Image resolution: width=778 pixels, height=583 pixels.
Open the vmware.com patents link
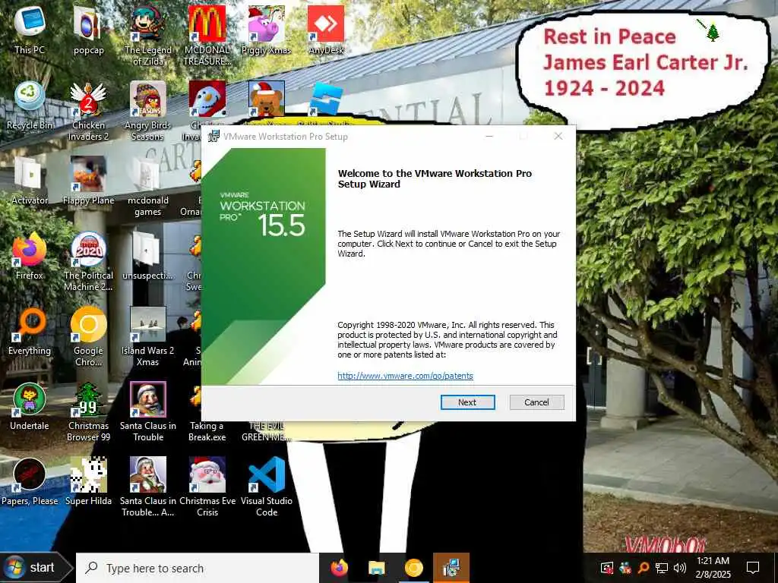(405, 376)
